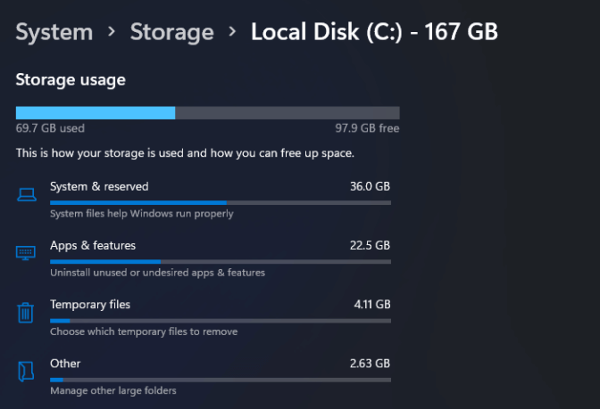Open the Temporary files category
The image size is (600, 409).
(90, 305)
